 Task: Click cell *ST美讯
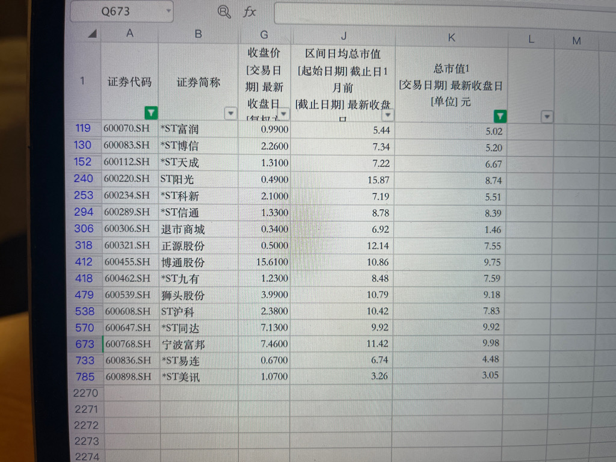pos(199,377)
